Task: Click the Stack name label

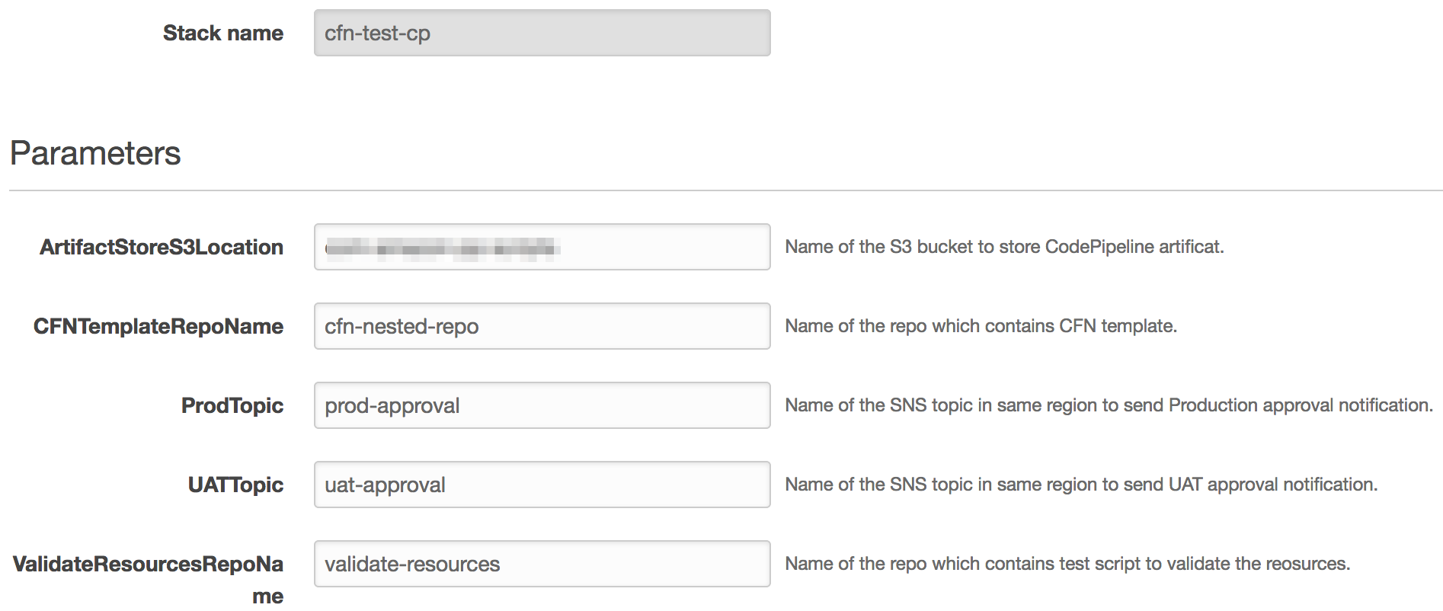Action: (x=222, y=33)
